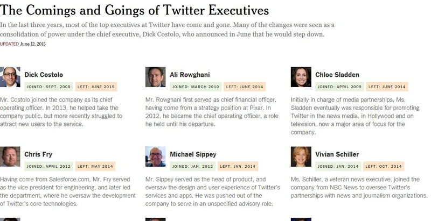
Task: Select the Chris Fry name heading
Action: [x=38, y=154]
